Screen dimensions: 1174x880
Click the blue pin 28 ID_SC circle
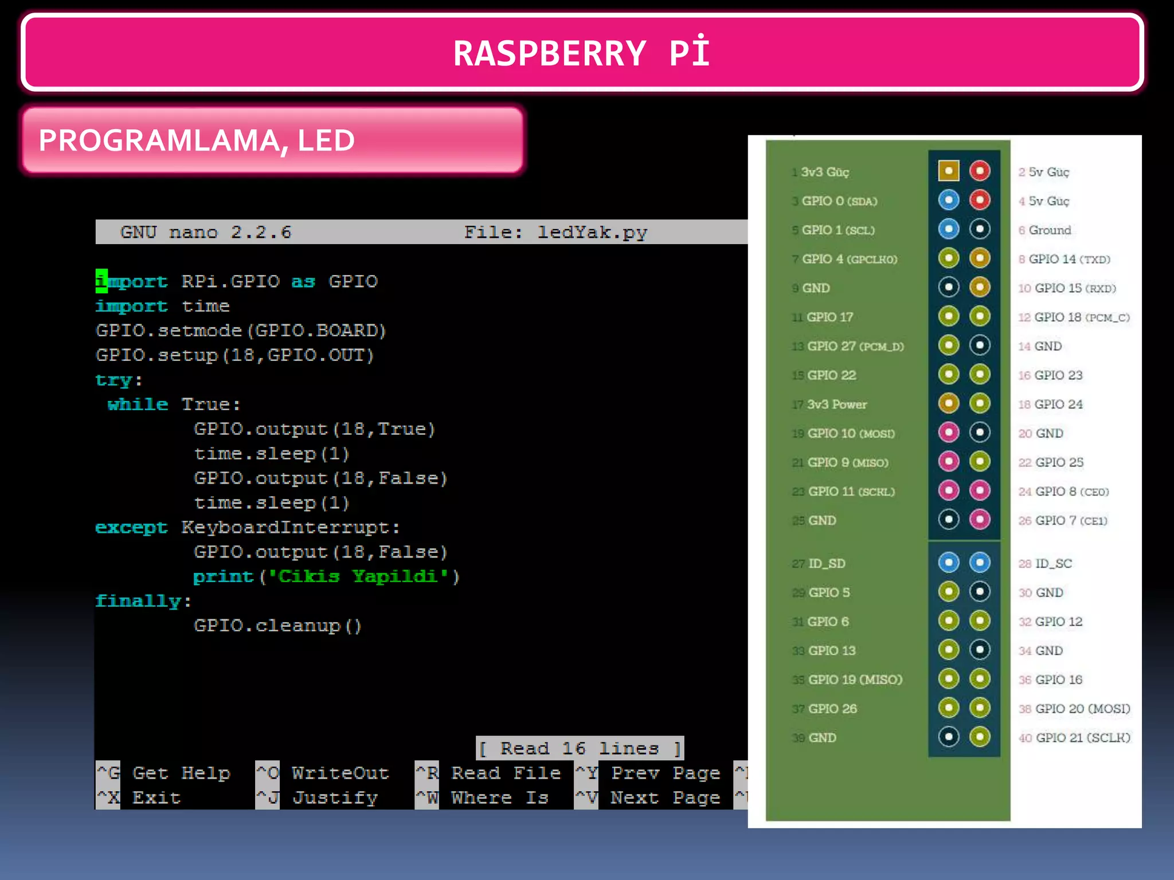coord(980,563)
